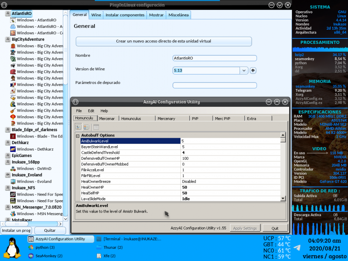The image size is (348, 261).
Task: Select the Statue of Liberty shortcut icon
Action: [13, 59]
